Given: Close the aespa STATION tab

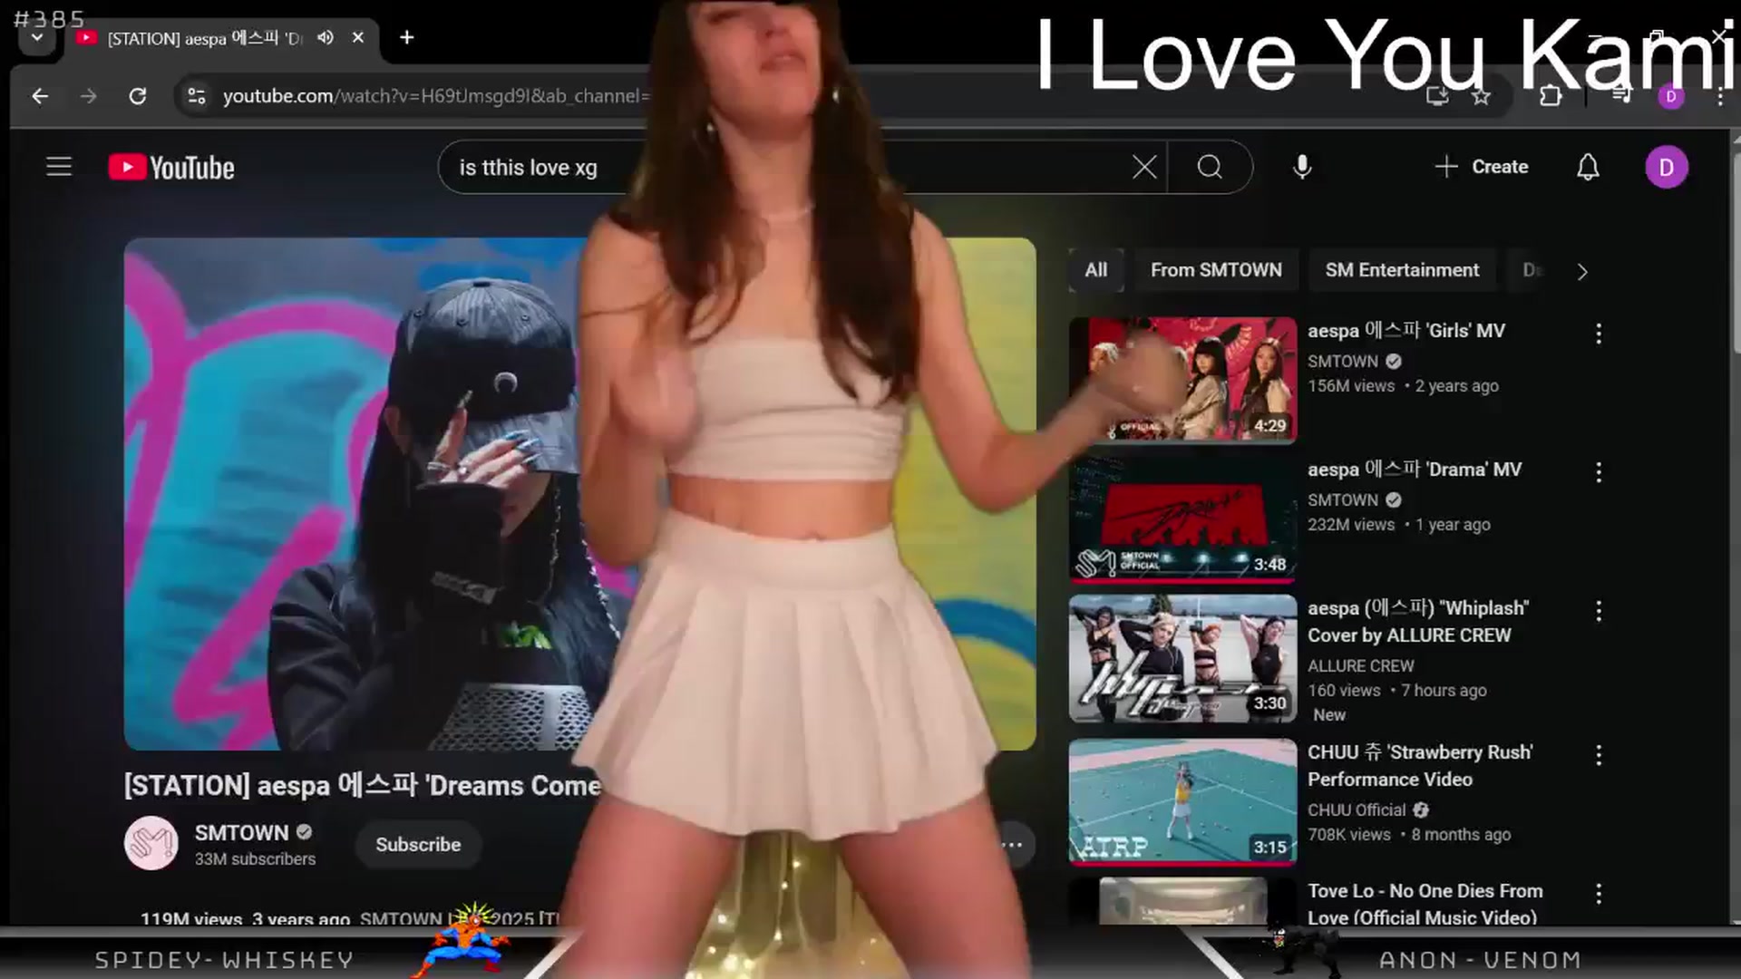Looking at the screenshot, I should [x=358, y=37].
